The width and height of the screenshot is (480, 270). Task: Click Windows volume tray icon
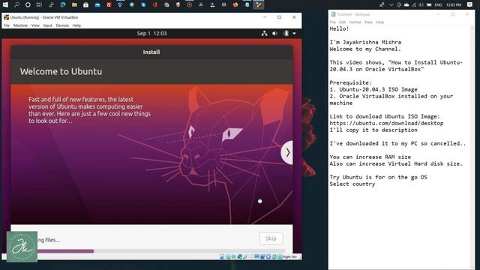point(421,4)
